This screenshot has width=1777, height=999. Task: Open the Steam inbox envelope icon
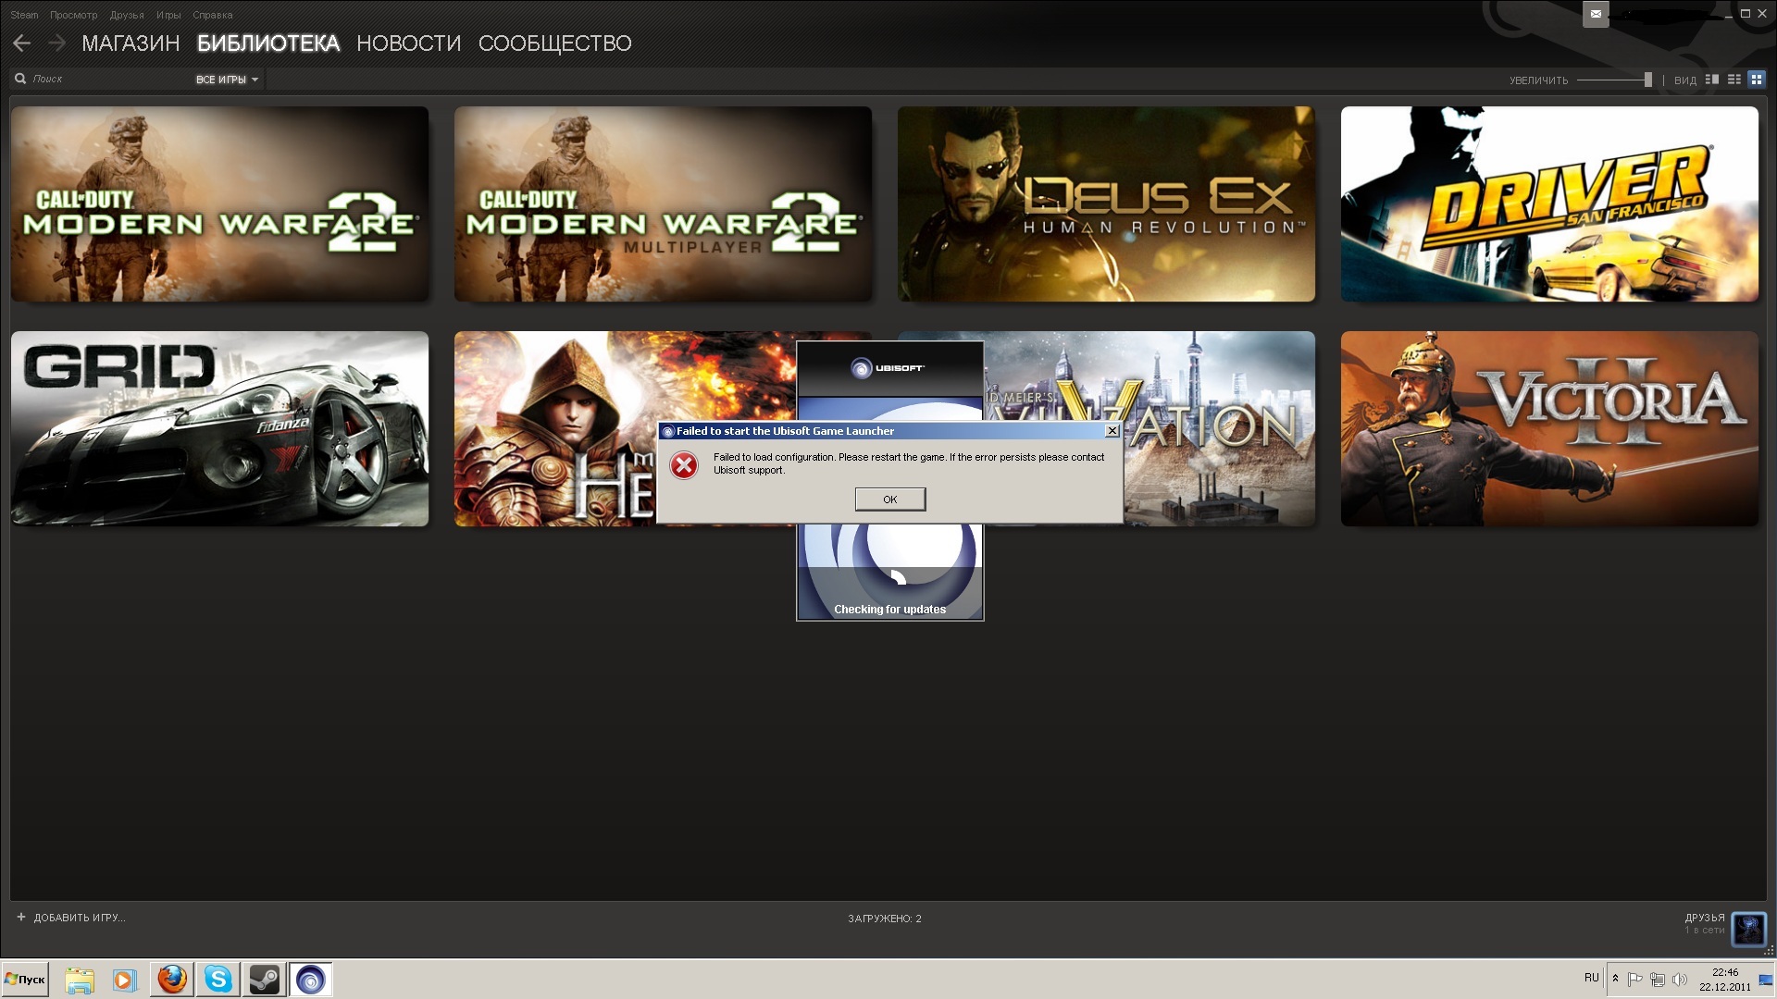point(1596,14)
